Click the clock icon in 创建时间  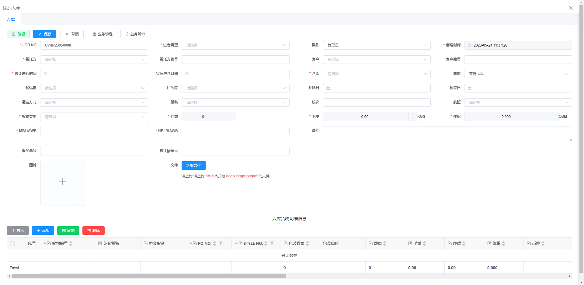(470, 45)
